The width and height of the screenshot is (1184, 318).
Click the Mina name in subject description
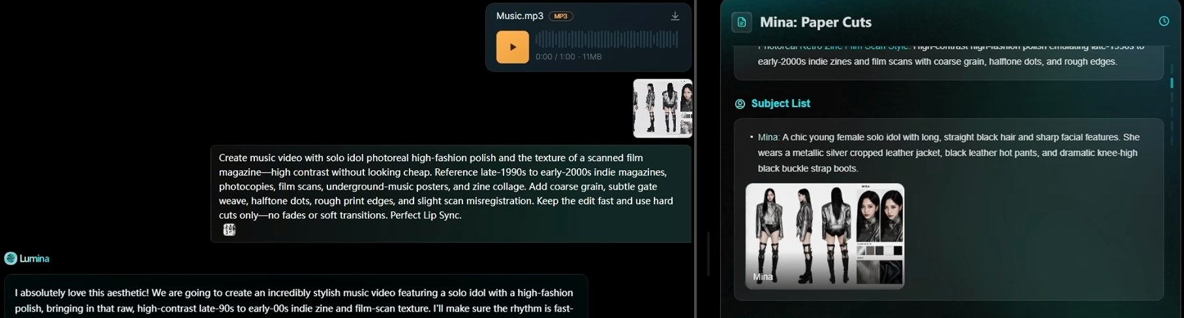(x=768, y=137)
